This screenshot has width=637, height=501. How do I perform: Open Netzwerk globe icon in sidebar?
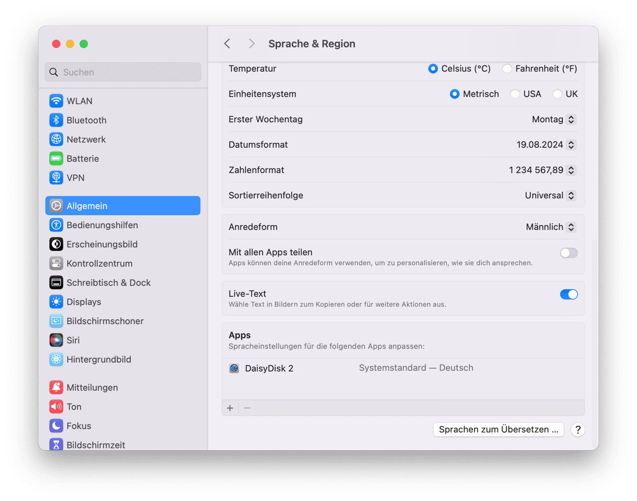tap(56, 139)
